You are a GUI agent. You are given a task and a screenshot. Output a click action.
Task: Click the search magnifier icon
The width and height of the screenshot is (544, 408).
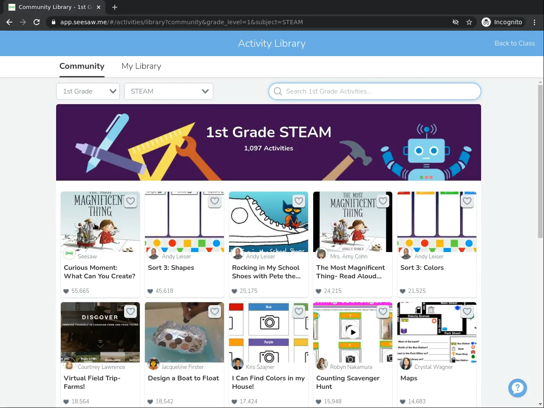click(278, 91)
